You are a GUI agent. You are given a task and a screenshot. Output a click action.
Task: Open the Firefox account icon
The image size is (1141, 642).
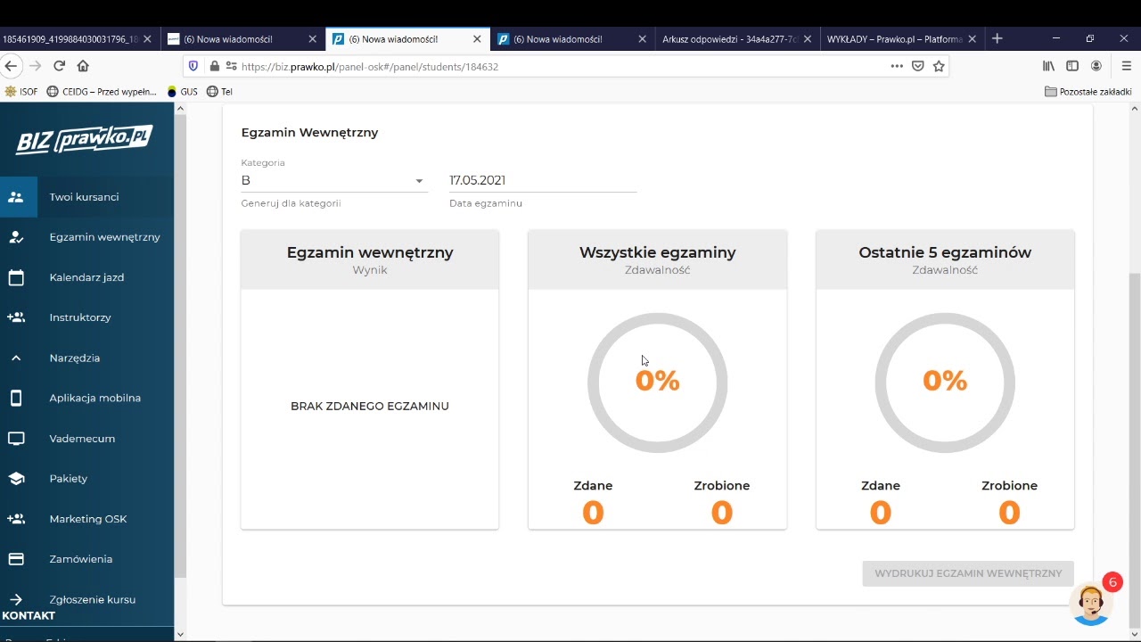click(x=1096, y=66)
